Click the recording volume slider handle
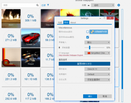Screen dimensions: 131x103 click(89, 48)
